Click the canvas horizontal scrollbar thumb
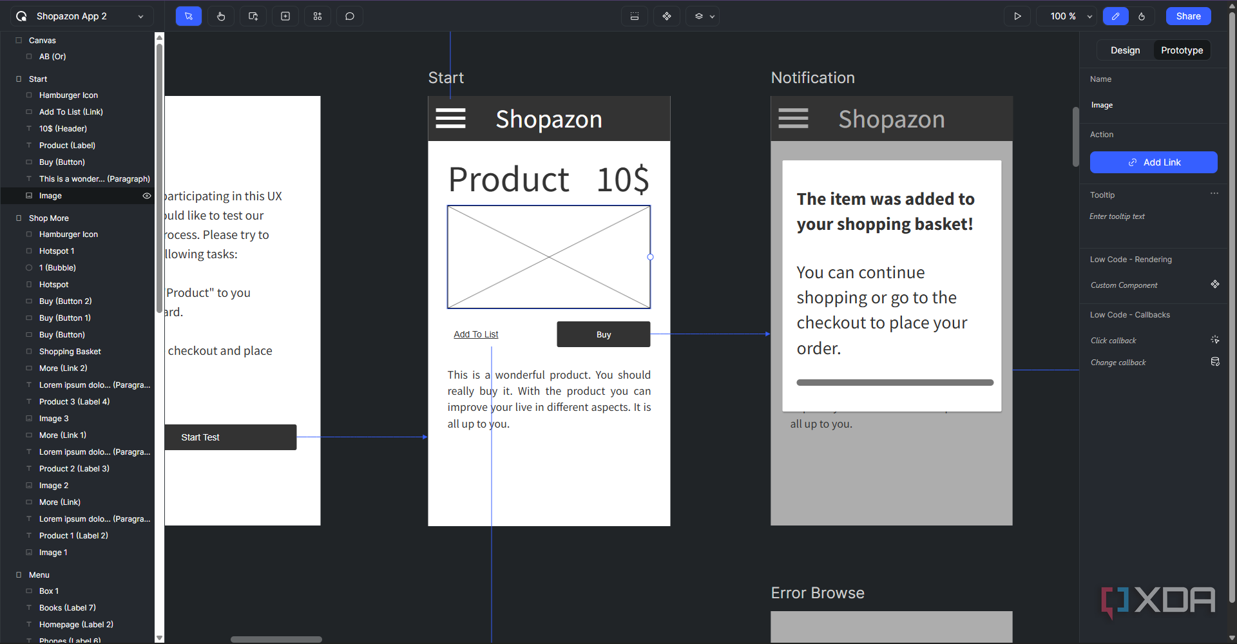Viewport: 1237px width, 644px height. [x=276, y=639]
